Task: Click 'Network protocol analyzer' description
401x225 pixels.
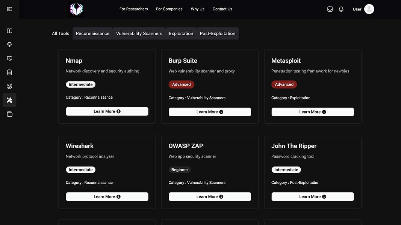Action: pos(90,156)
